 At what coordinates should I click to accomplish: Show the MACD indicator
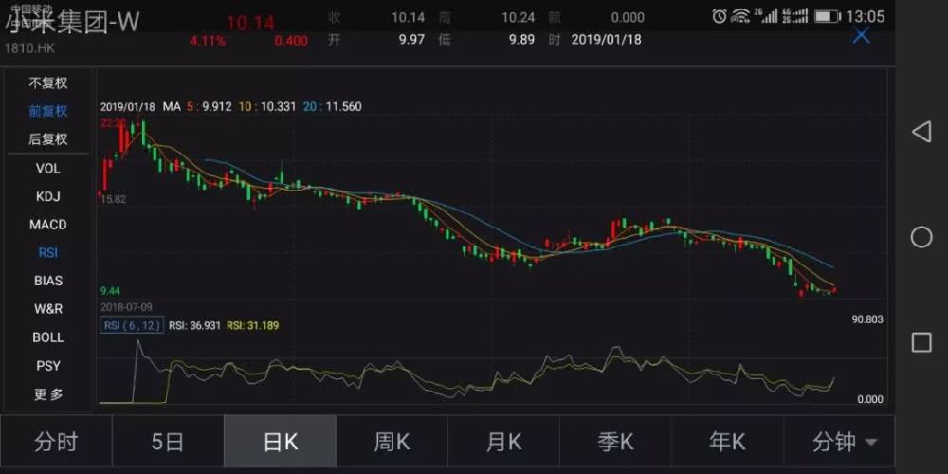tap(47, 225)
